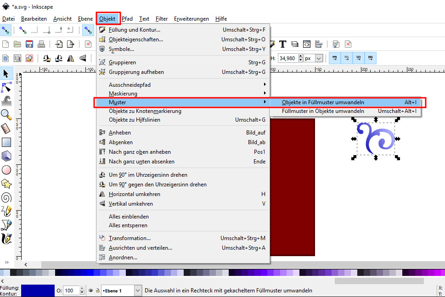This screenshot has width=445, height=297.
Task: Click the height H input field
Action: tap(288, 58)
